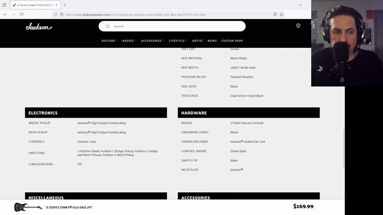The height and width of the screenshot is (215, 383).
Task: Open the tracking protection shield icon
Action: (56, 14)
